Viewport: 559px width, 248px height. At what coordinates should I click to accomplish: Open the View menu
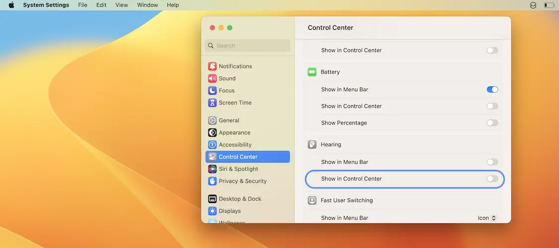tap(122, 5)
